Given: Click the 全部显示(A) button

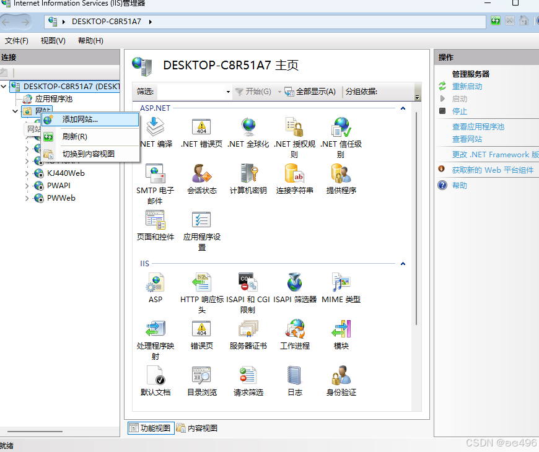Looking at the screenshot, I should coord(310,92).
